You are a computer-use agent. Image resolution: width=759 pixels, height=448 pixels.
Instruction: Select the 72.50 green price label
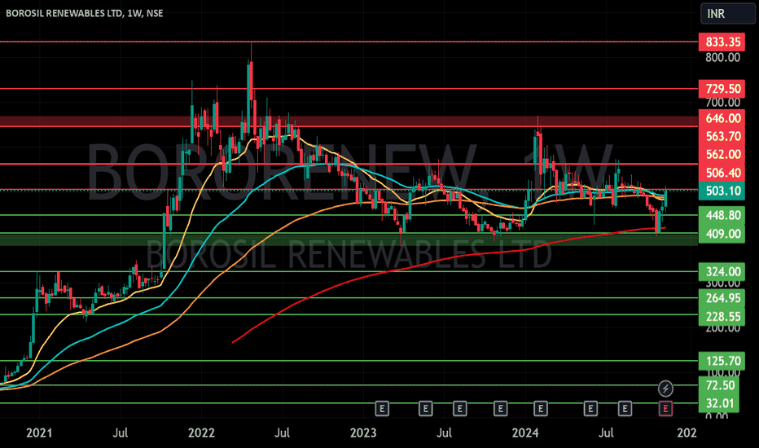[720, 385]
